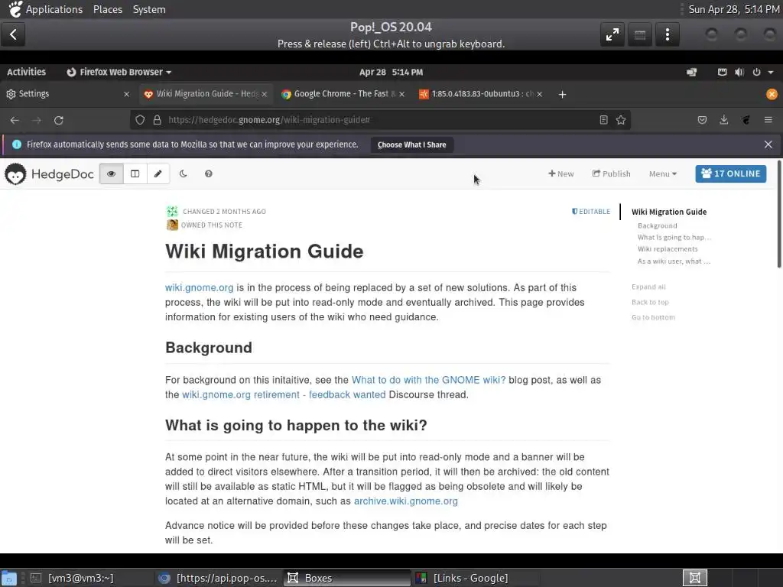This screenshot has width=783, height=587.
Task: Jump to Wiki replacements in contents
Action: coord(668,249)
